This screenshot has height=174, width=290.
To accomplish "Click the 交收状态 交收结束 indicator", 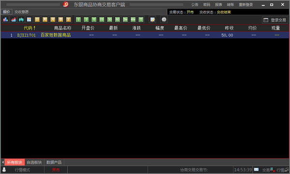I will coord(215,12).
